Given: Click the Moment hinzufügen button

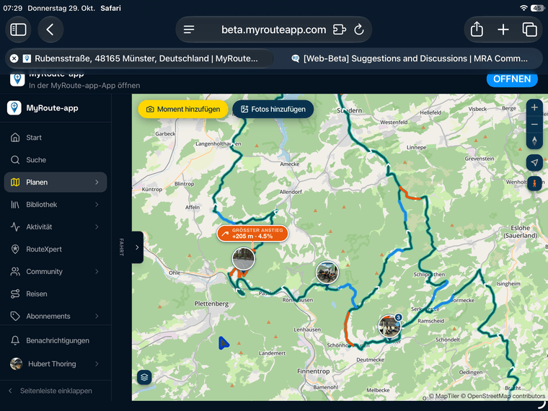Looking at the screenshot, I should click(183, 109).
